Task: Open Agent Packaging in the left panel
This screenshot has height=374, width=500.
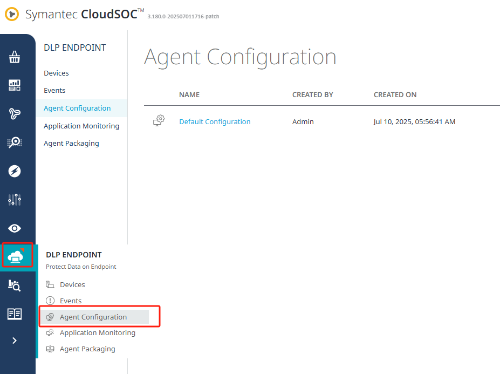Action: click(71, 143)
